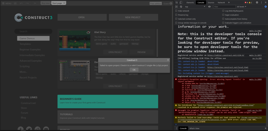This screenshot has width=268, height=131.
Task: Select Beginner Examples category
Action: click(x=30, y=50)
